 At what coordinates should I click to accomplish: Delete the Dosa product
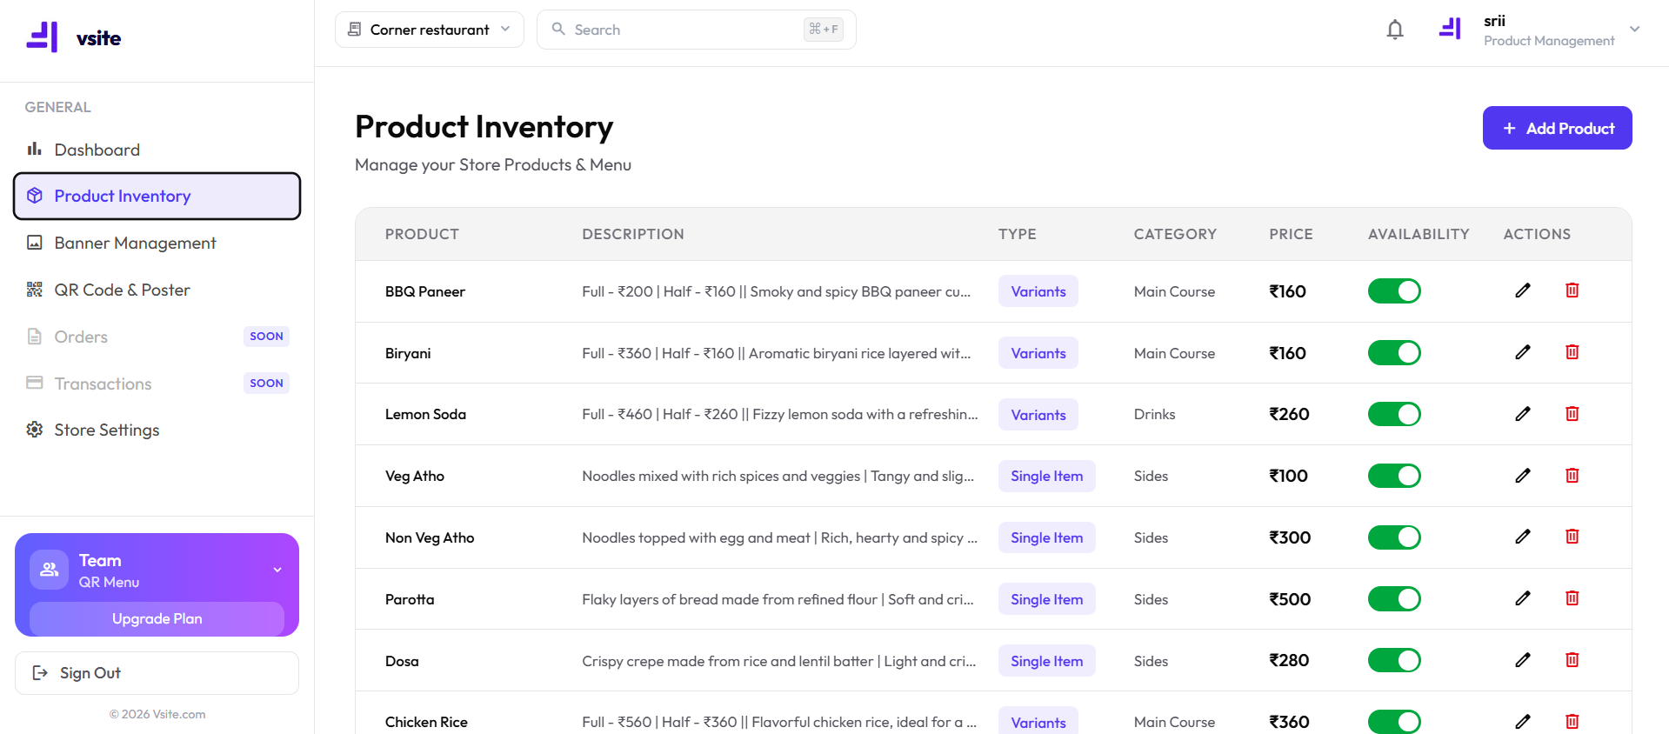pos(1572,660)
